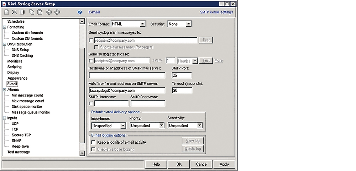The image size is (356, 171).
Task: Open the Sensitivity dropdown
Action: point(199,125)
